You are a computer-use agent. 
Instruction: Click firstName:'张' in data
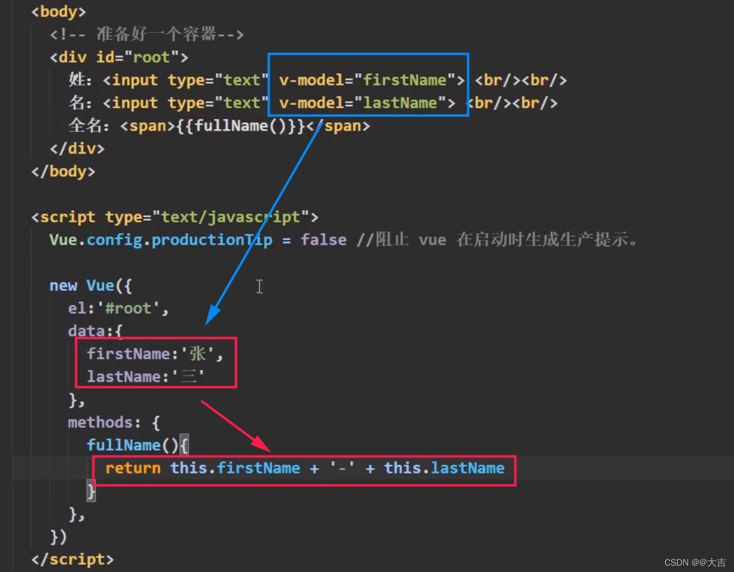155,354
